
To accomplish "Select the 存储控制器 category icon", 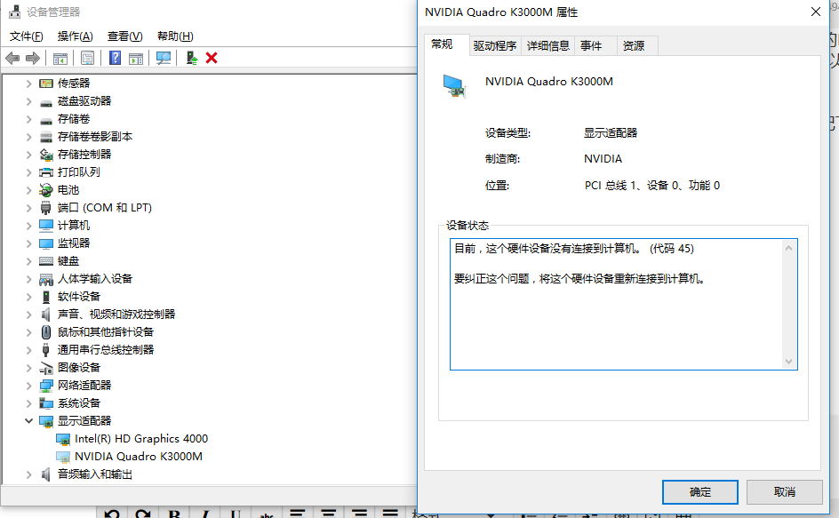I will (x=46, y=155).
